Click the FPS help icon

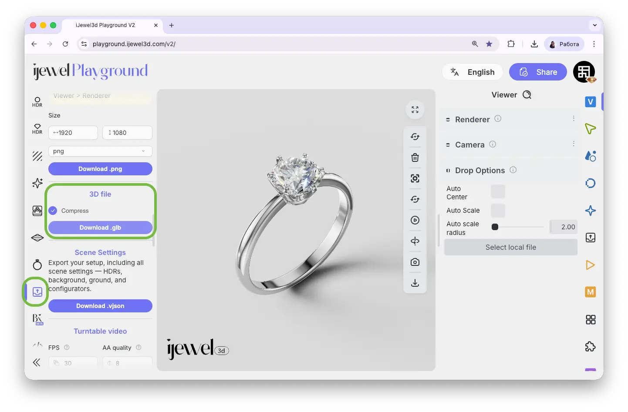click(67, 347)
